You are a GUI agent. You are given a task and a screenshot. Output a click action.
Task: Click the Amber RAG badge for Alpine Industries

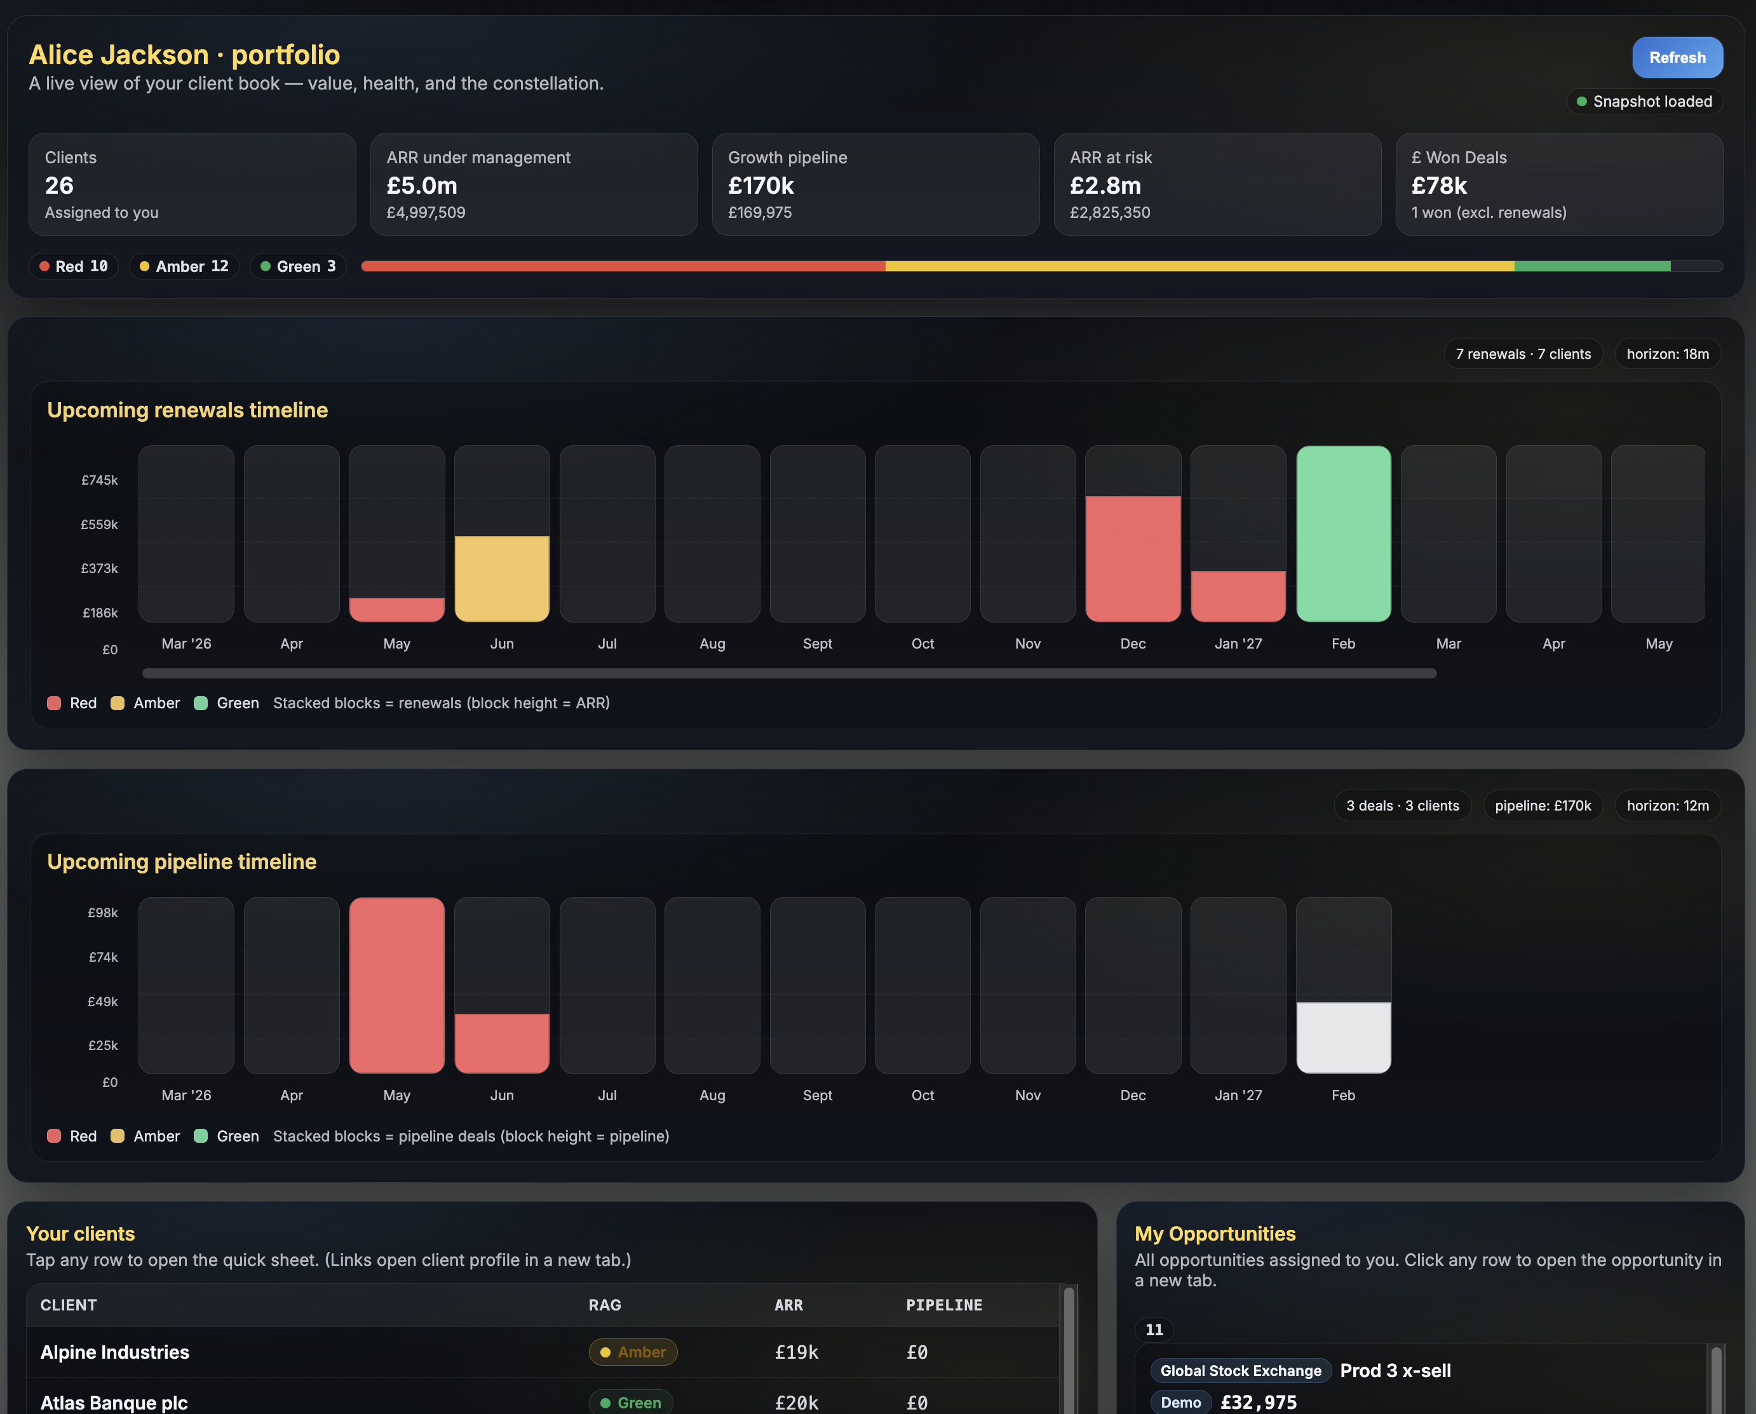click(x=633, y=1352)
